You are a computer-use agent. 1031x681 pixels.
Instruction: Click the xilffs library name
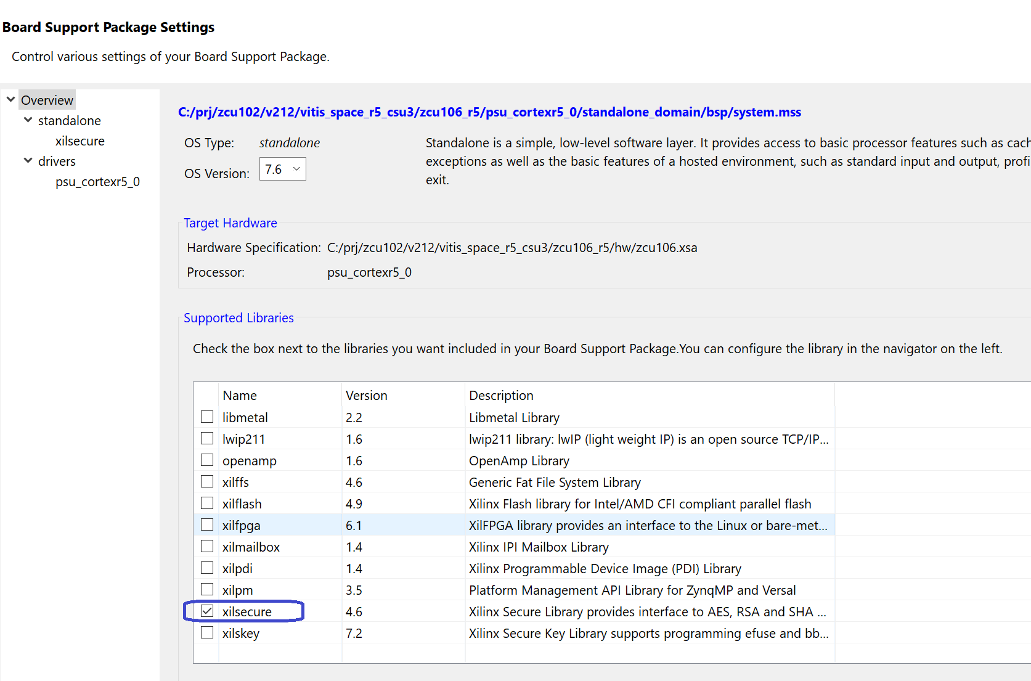235,483
